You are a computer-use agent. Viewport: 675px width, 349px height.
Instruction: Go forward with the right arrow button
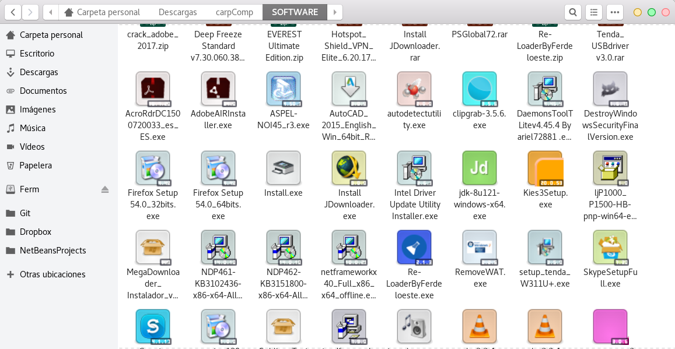(30, 12)
